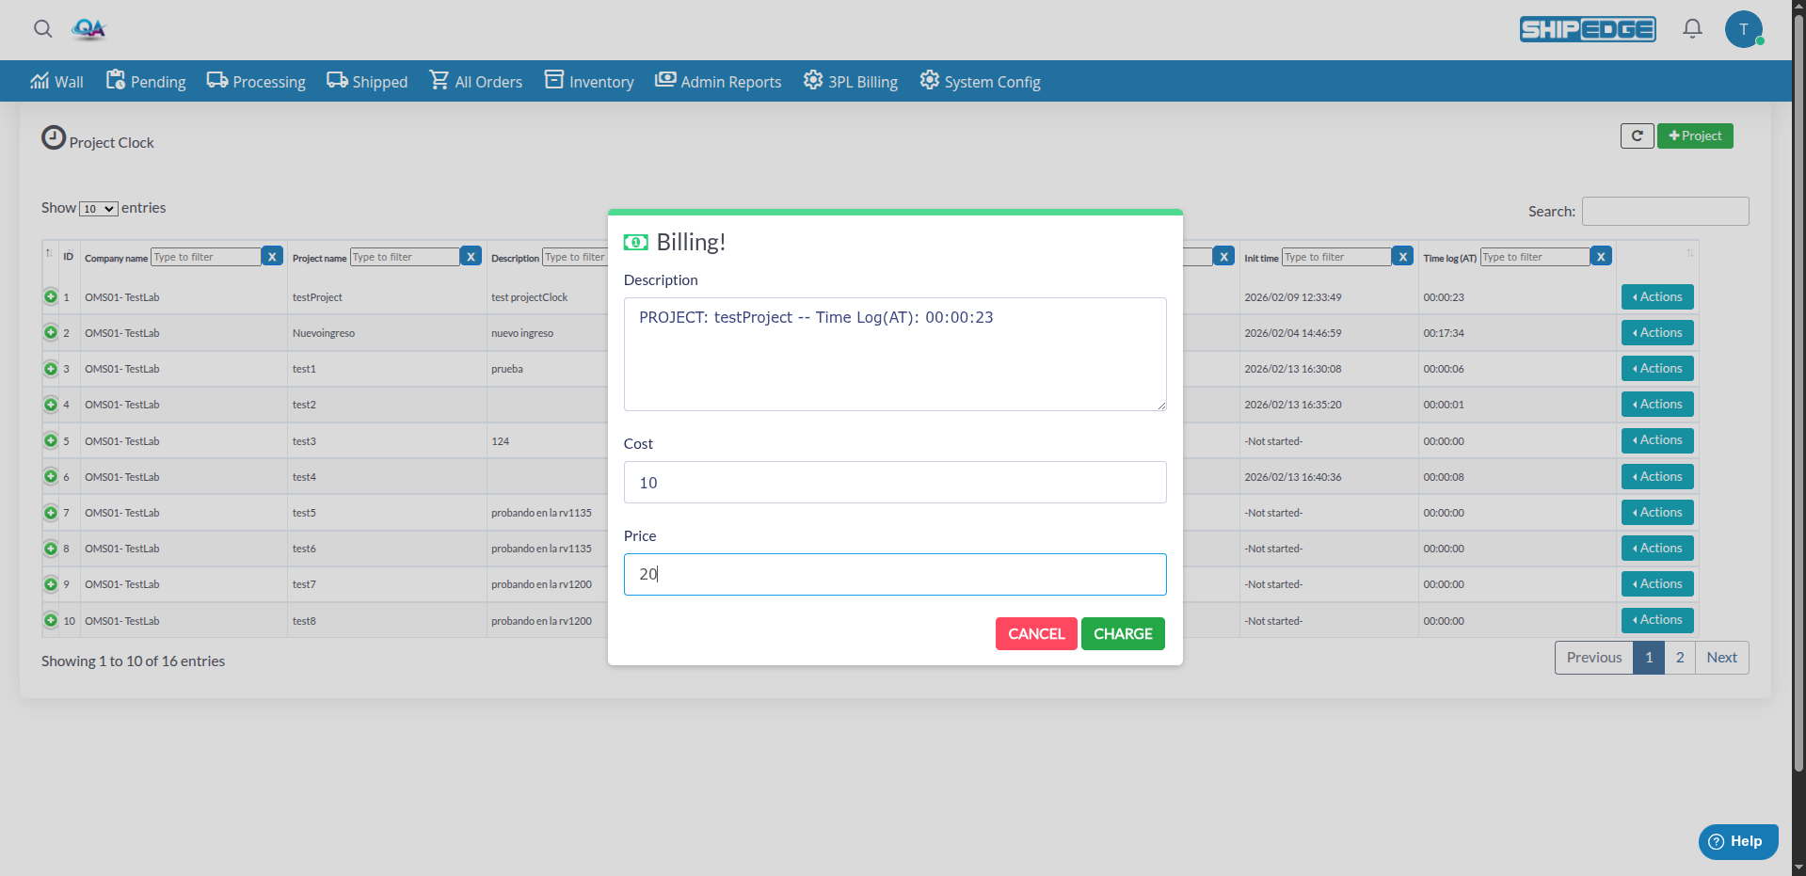Image resolution: width=1806 pixels, height=876 pixels.
Task: Click the page vertical scrollbar
Action: 1798,376
